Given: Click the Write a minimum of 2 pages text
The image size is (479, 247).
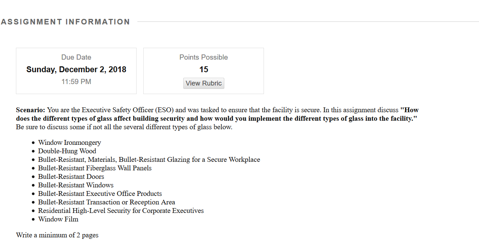Looking at the screenshot, I should 57,235.
